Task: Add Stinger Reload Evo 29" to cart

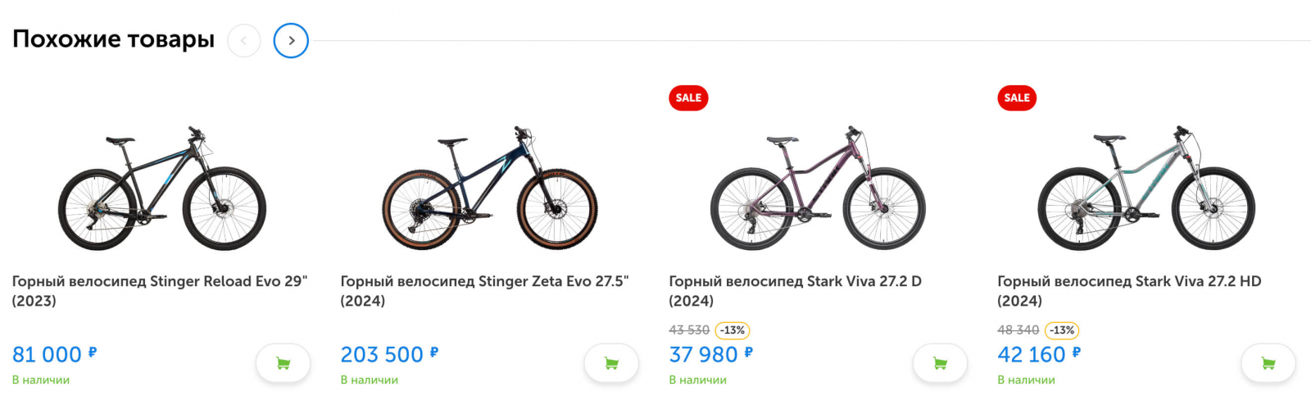Action: (x=283, y=363)
